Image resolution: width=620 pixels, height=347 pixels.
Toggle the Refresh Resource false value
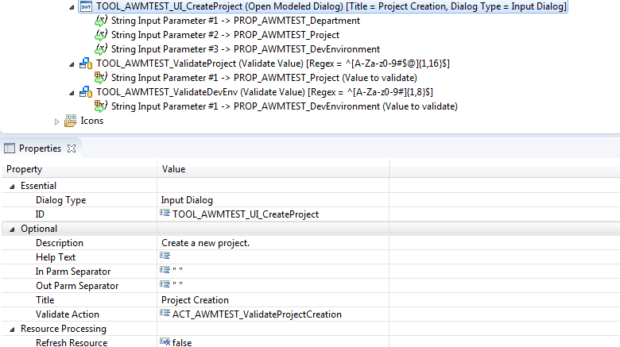coord(176,342)
